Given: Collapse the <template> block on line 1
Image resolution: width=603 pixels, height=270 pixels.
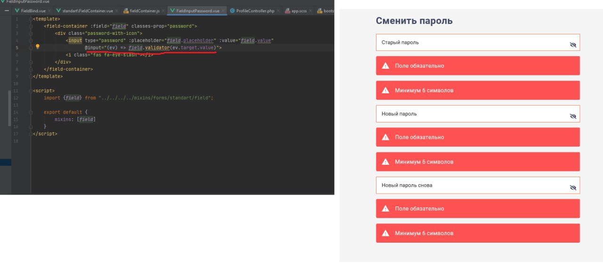Looking at the screenshot, I should click(x=31, y=19).
